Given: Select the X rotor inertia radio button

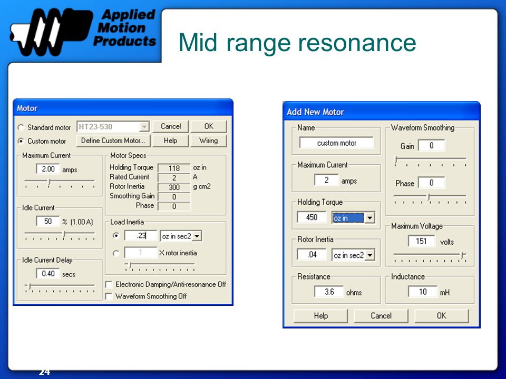Looking at the screenshot, I should click(116, 253).
